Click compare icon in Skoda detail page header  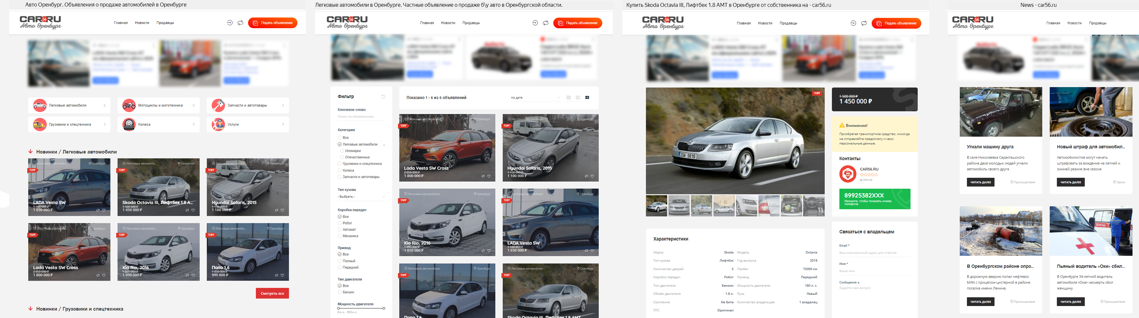(864, 23)
